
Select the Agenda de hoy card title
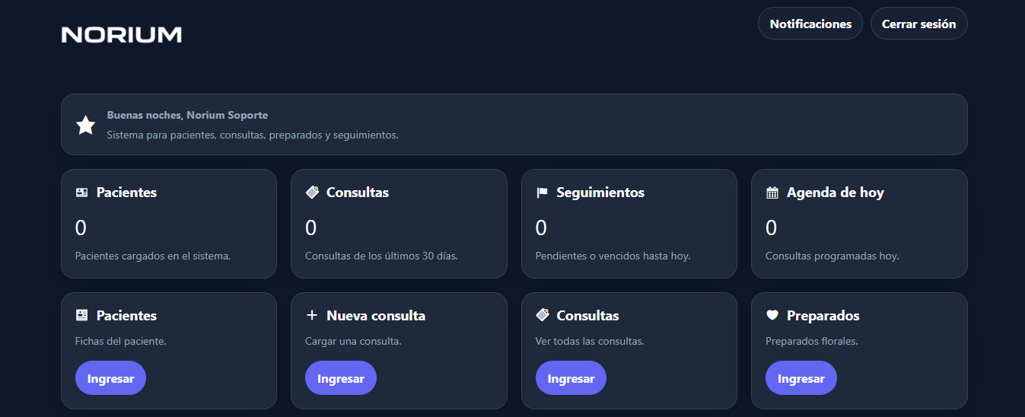tap(836, 193)
